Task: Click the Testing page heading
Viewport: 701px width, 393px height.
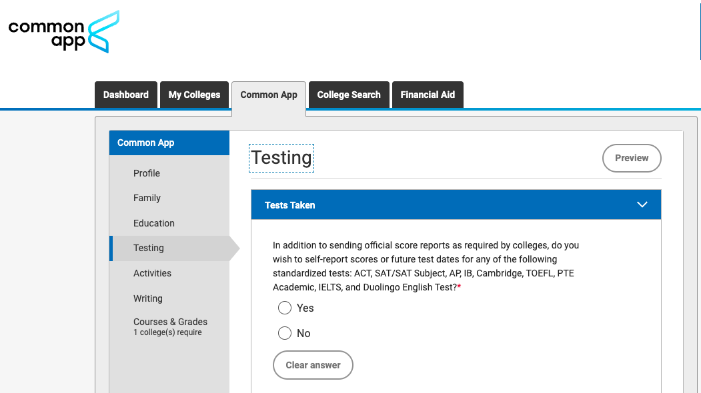Action: [281, 158]
